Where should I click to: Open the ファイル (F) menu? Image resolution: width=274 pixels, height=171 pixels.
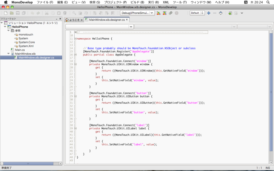[x=45, y=2]
